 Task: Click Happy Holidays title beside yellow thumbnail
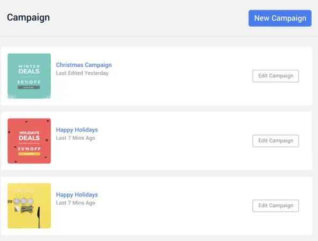77,195
